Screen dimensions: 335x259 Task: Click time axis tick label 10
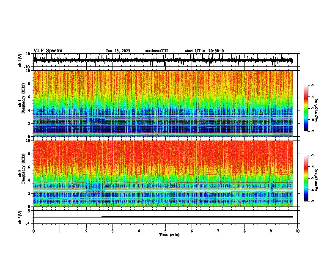[x=297, y=231]
